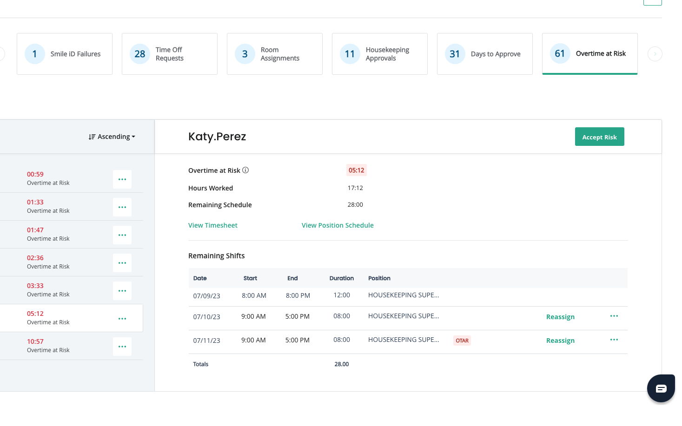Open the Smile iD Failures card
Screen dimensions: 682x426
tap(65, 54)
